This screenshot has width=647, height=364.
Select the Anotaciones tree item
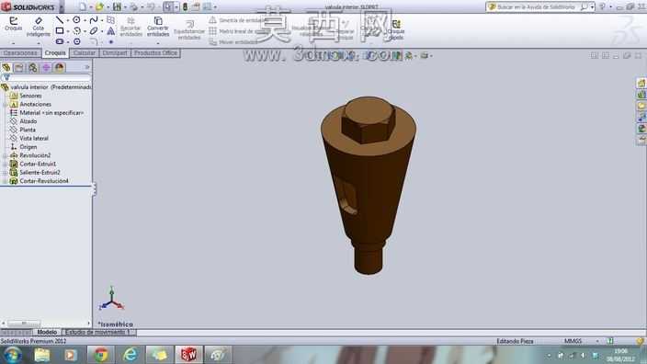35,104
